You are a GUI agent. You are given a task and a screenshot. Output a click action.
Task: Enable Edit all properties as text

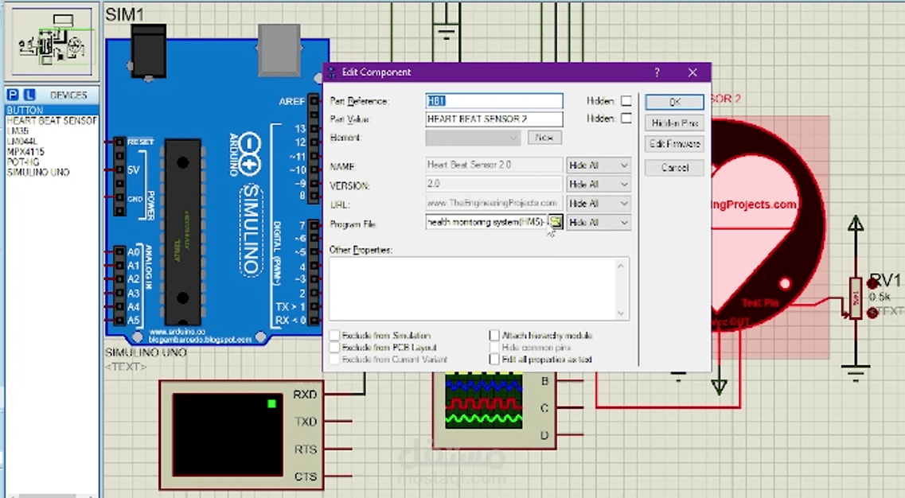[x=494, y=360]
